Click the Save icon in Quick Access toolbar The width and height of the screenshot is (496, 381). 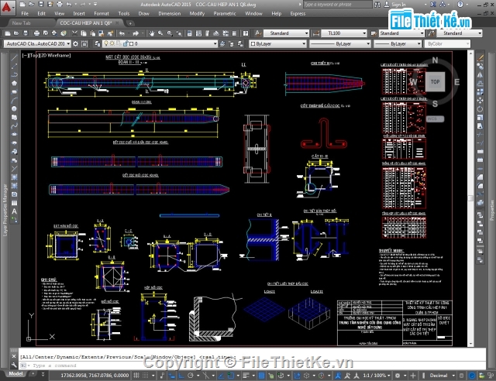pos(41,5)
